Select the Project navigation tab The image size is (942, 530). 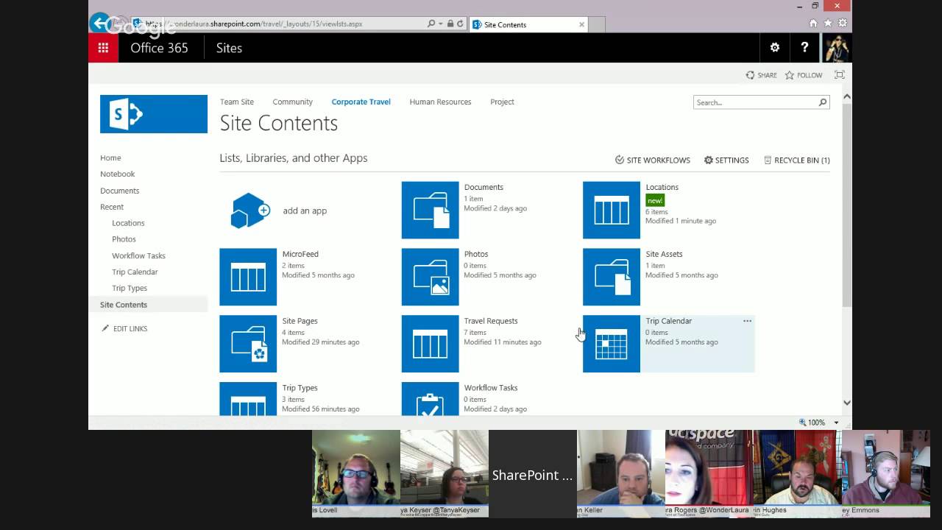[502, 102]
